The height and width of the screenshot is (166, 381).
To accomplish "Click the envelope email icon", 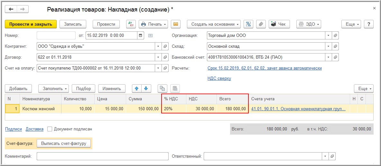I will point(175,24).
